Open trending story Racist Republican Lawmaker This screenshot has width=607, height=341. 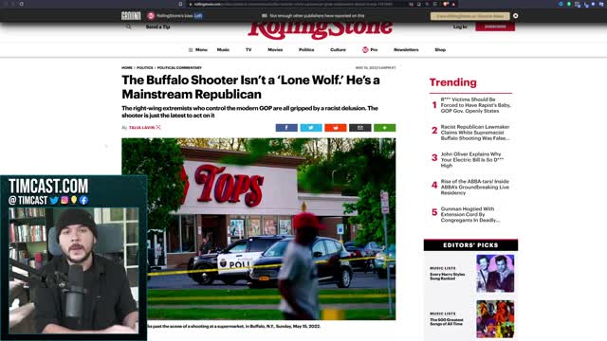(x=475, y=133)
